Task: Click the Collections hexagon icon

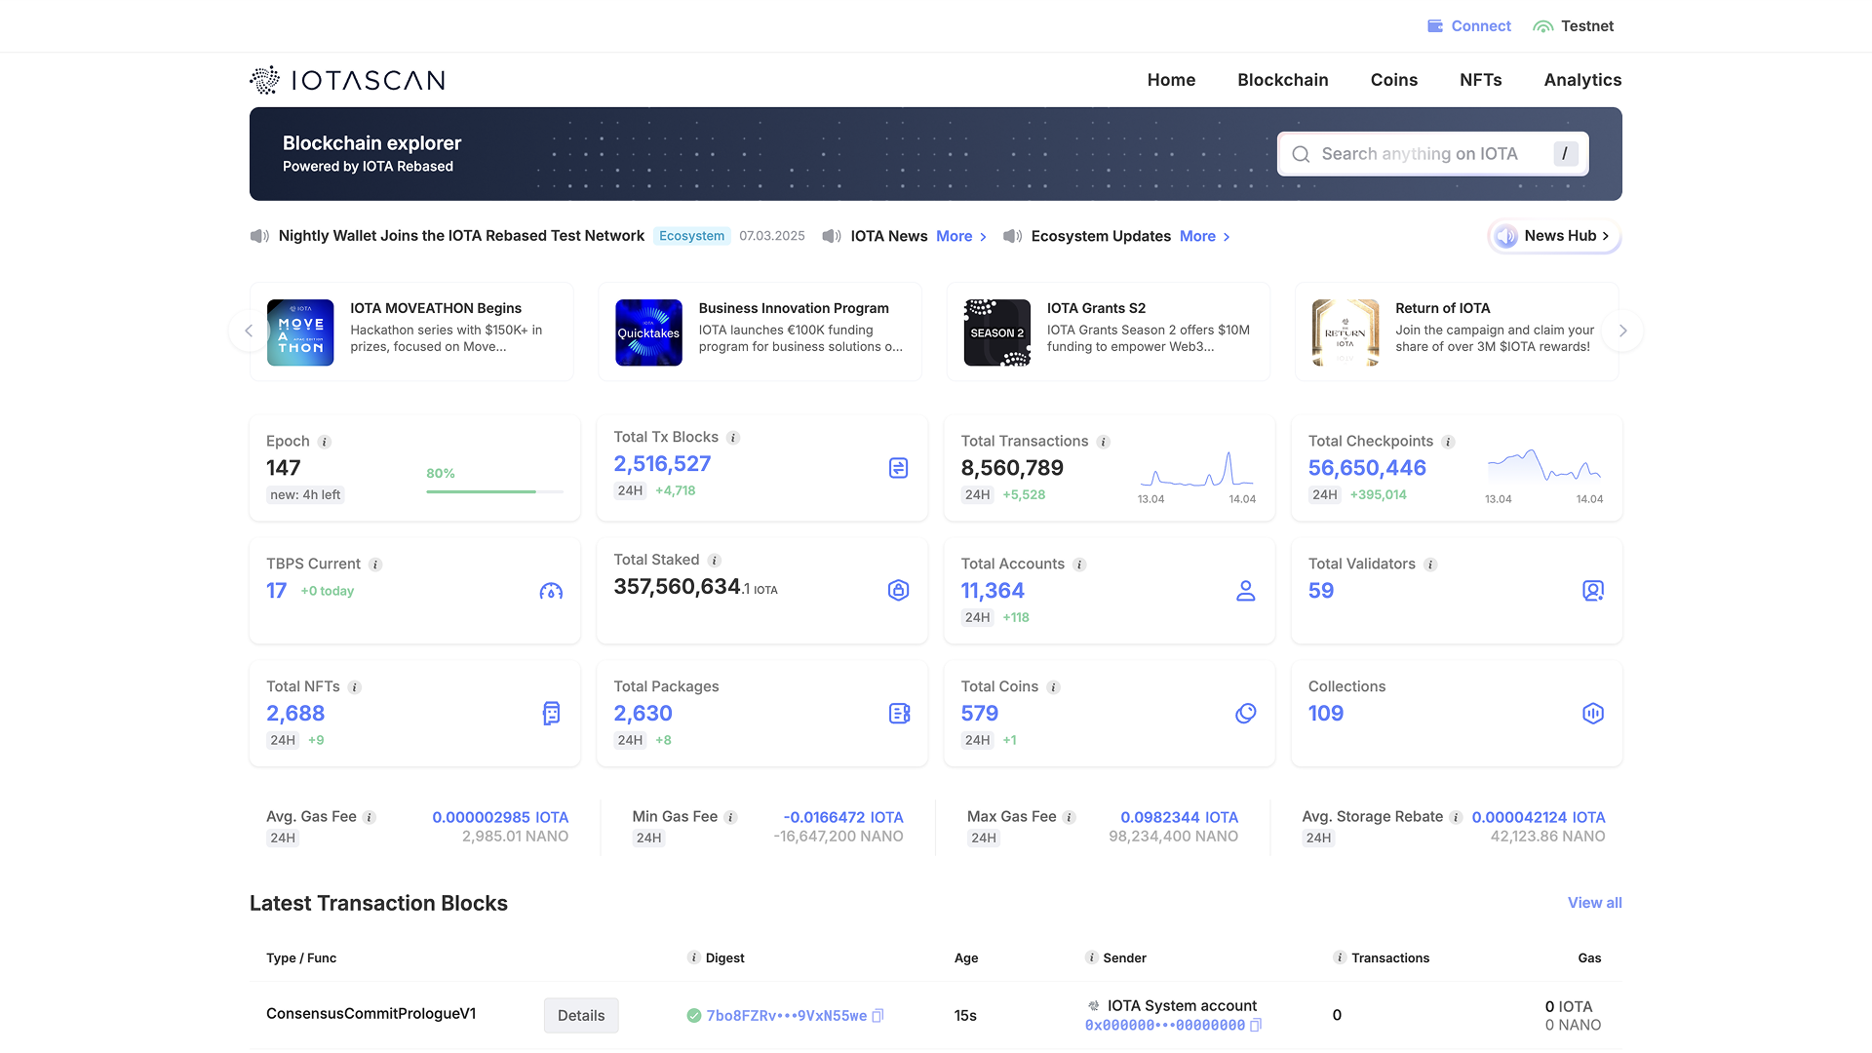Action: (1592, 714)
